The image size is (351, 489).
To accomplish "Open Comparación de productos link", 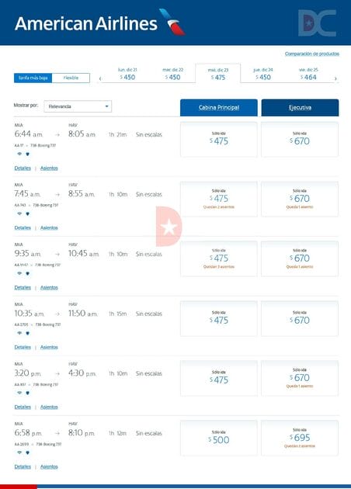I will [311, 54].
